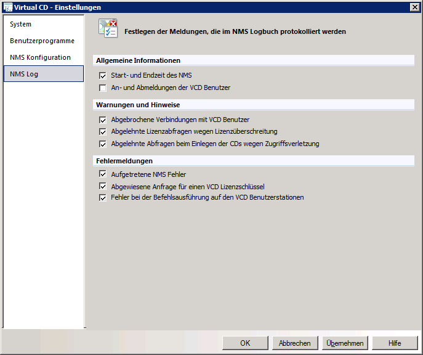Viewport: 423px width, 355px height.
Task: Select NMS Konfiguration in sidebar
Action: (x=44, y=57)
